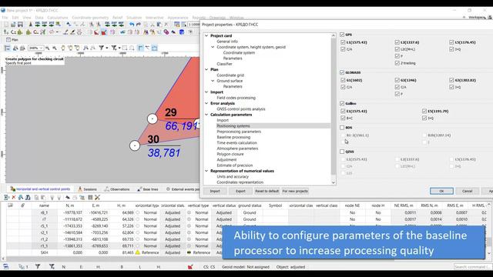The height and width of the screenshot is (277, 493).
Task: Click the filter funnel in Plan toolbar
Action: 101,48
